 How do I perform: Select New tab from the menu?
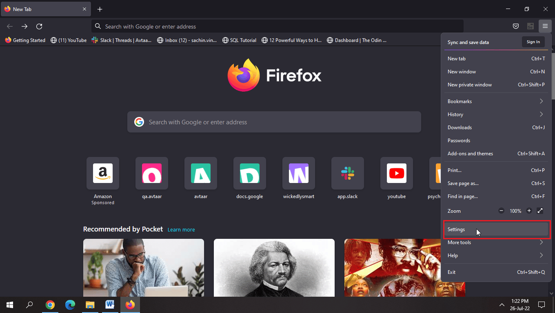coord(496,58)
